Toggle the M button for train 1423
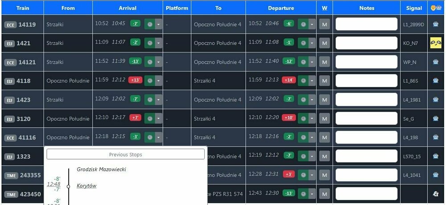446x205 pixels. pyautogui.click(x=324, y=100)
